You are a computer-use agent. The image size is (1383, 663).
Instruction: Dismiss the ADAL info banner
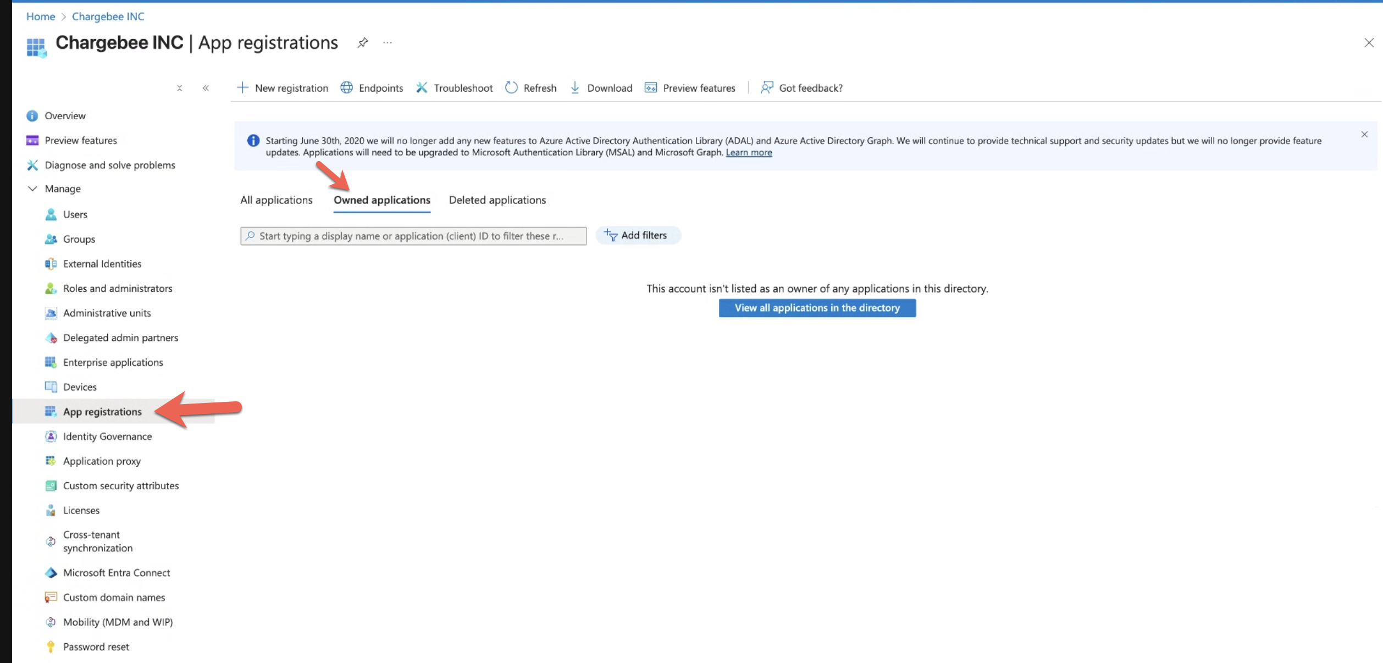pos(1364,135)
